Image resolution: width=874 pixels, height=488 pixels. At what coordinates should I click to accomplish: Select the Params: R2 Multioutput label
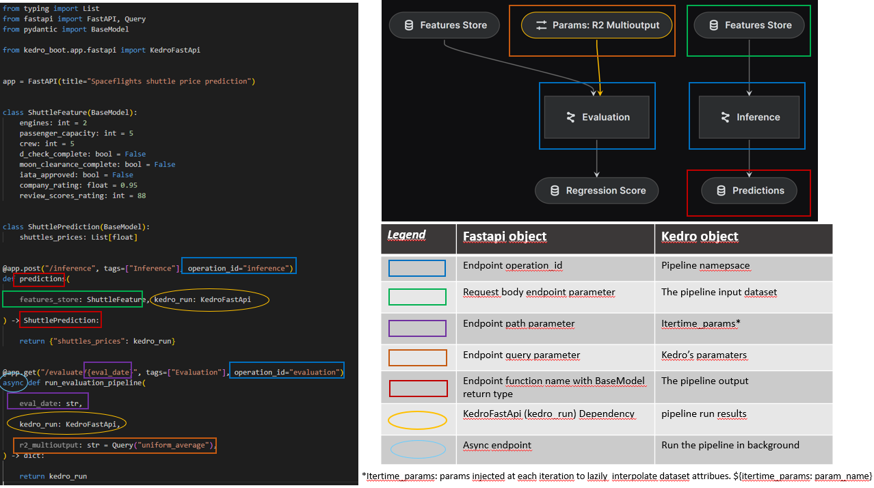tap(606, 25)
